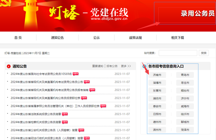216x140 pixels.
Task: Click the red notice icon beside 通知公告
Action: coord(9,66)
